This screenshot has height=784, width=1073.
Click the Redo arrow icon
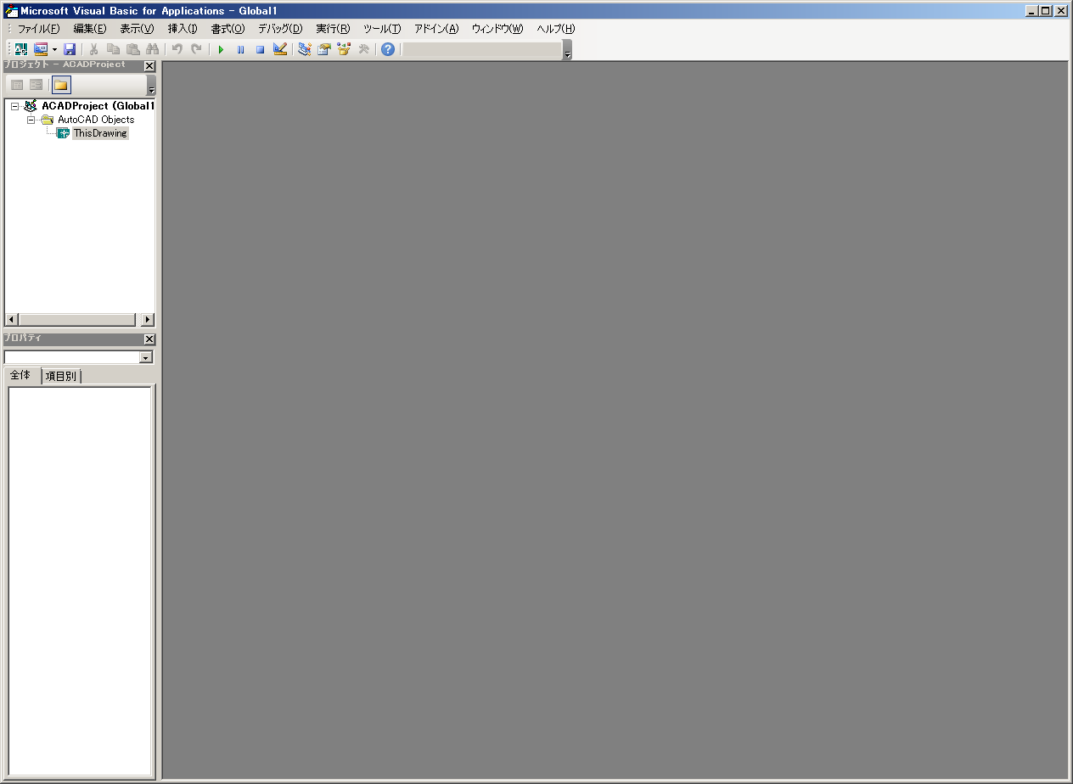197,49
